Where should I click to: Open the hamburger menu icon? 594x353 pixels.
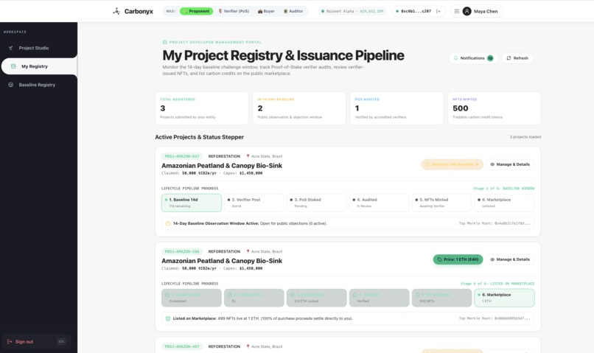(x=456, y=11)
